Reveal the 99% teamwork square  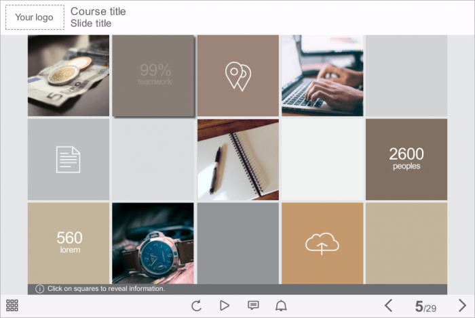153,76
